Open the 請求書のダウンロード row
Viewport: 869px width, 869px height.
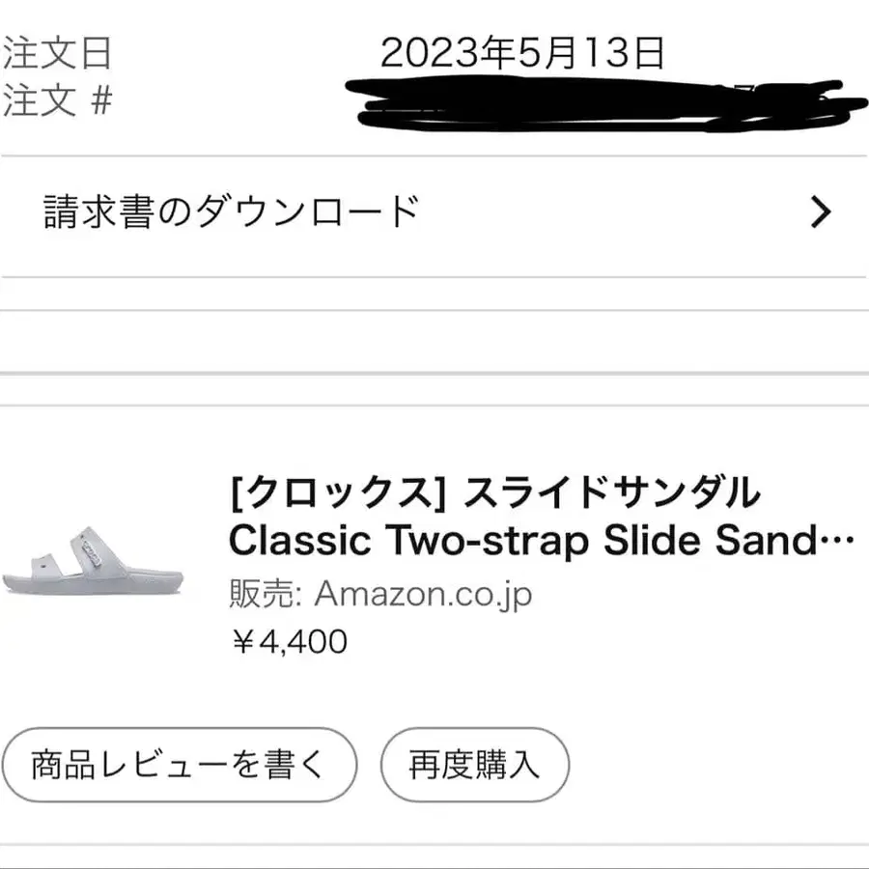pos(232,211)
